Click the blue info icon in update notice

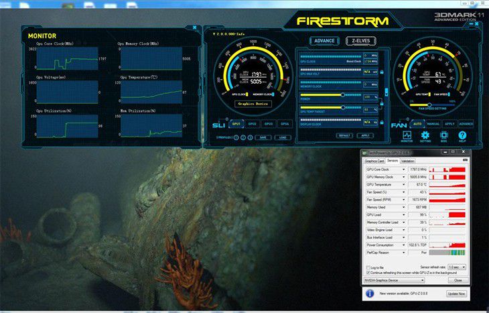[370, 294]
